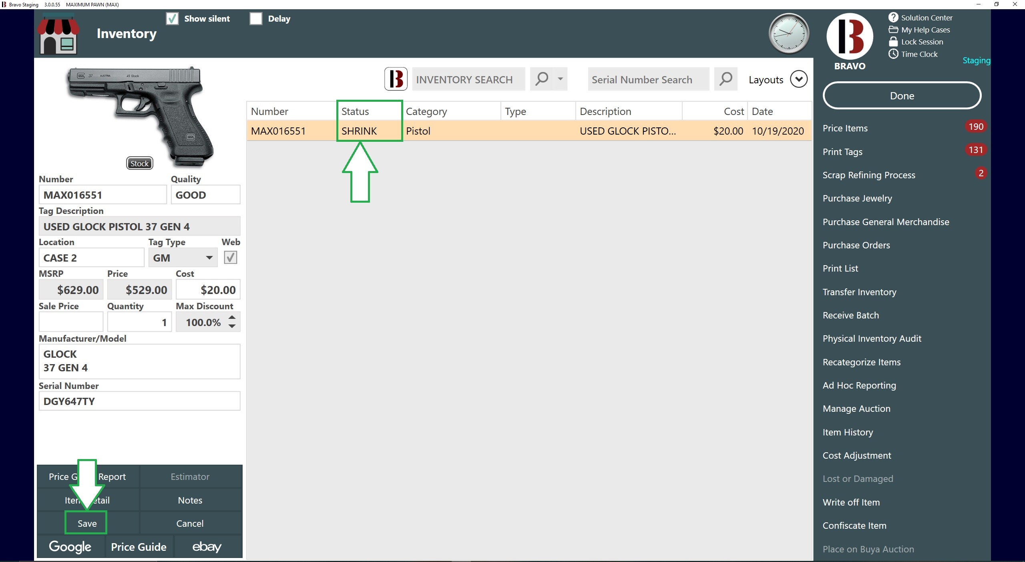
Task: Click the Google search button
Action: [70, 547]
